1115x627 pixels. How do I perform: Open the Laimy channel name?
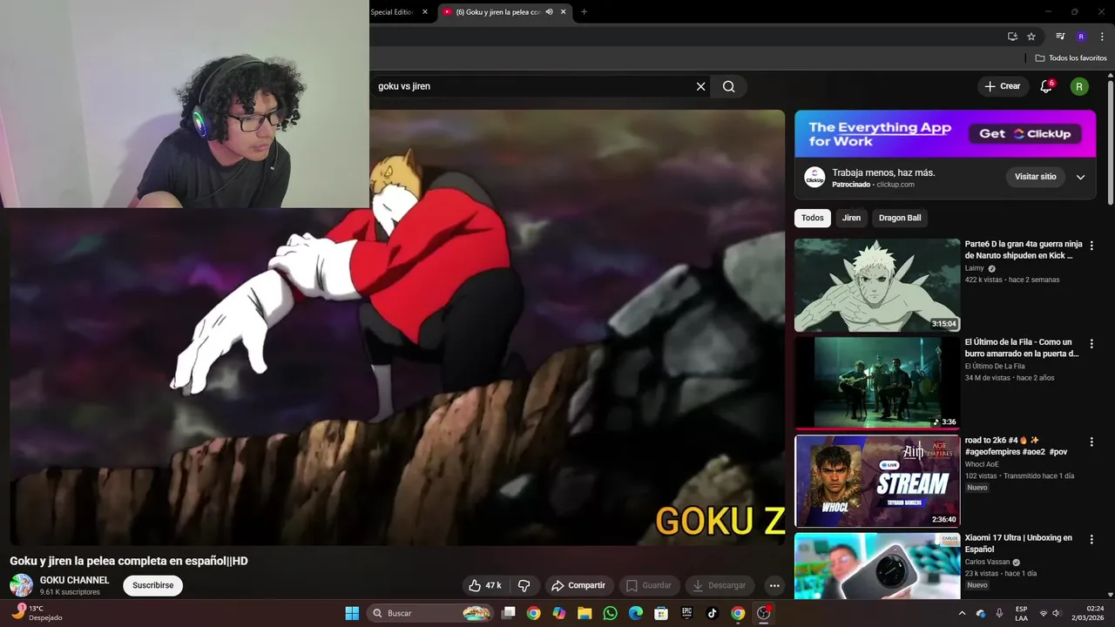974,268
